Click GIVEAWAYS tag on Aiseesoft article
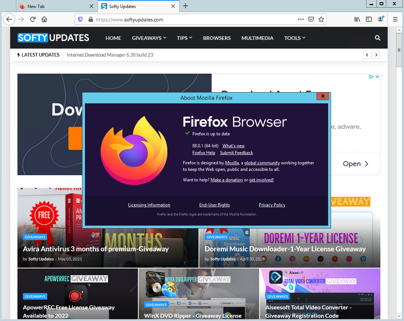 [277, 296]
